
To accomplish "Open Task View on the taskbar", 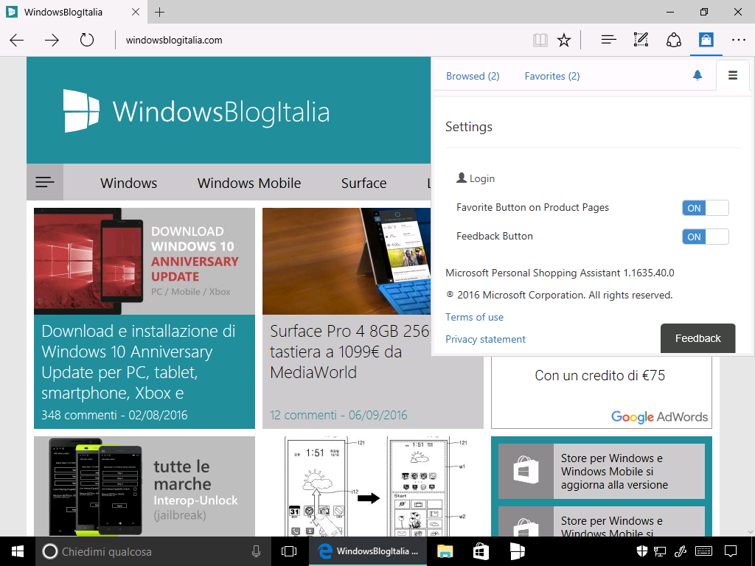I will [289, 551].
